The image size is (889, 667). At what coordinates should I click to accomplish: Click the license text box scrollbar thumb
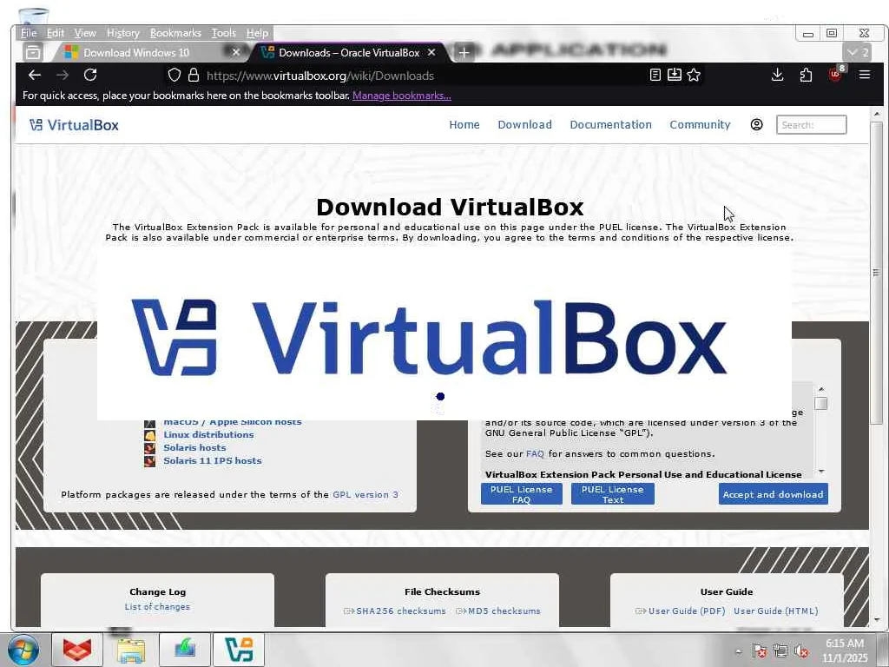coord(821,403)
